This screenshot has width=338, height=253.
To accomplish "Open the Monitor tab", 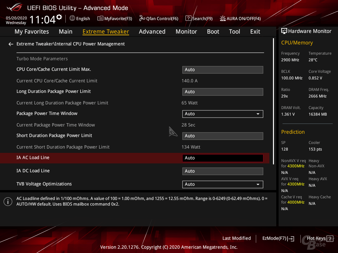I will click(186, 32).
